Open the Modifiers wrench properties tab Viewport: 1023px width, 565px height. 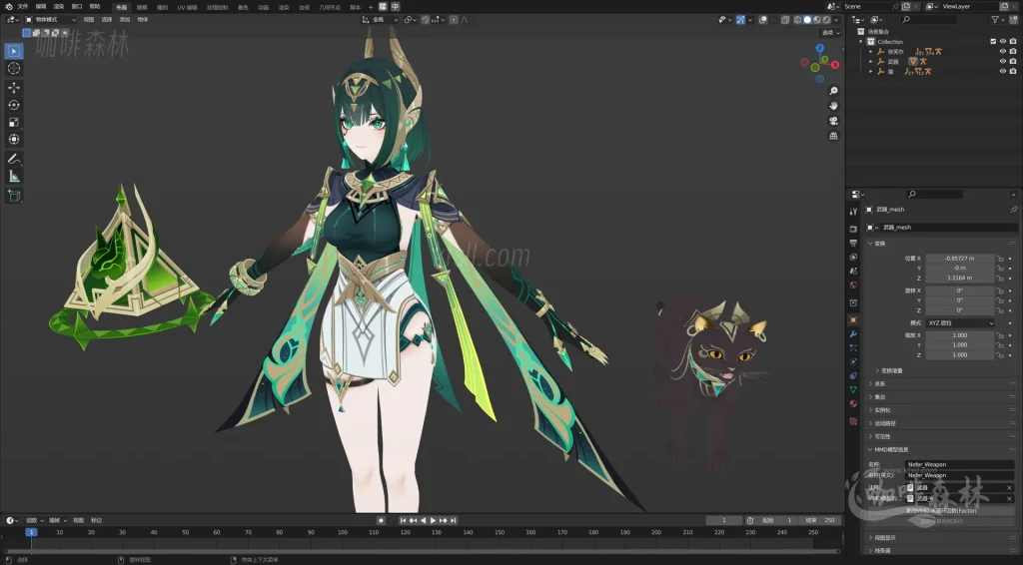pyautogui.click(x=853, y=333)
